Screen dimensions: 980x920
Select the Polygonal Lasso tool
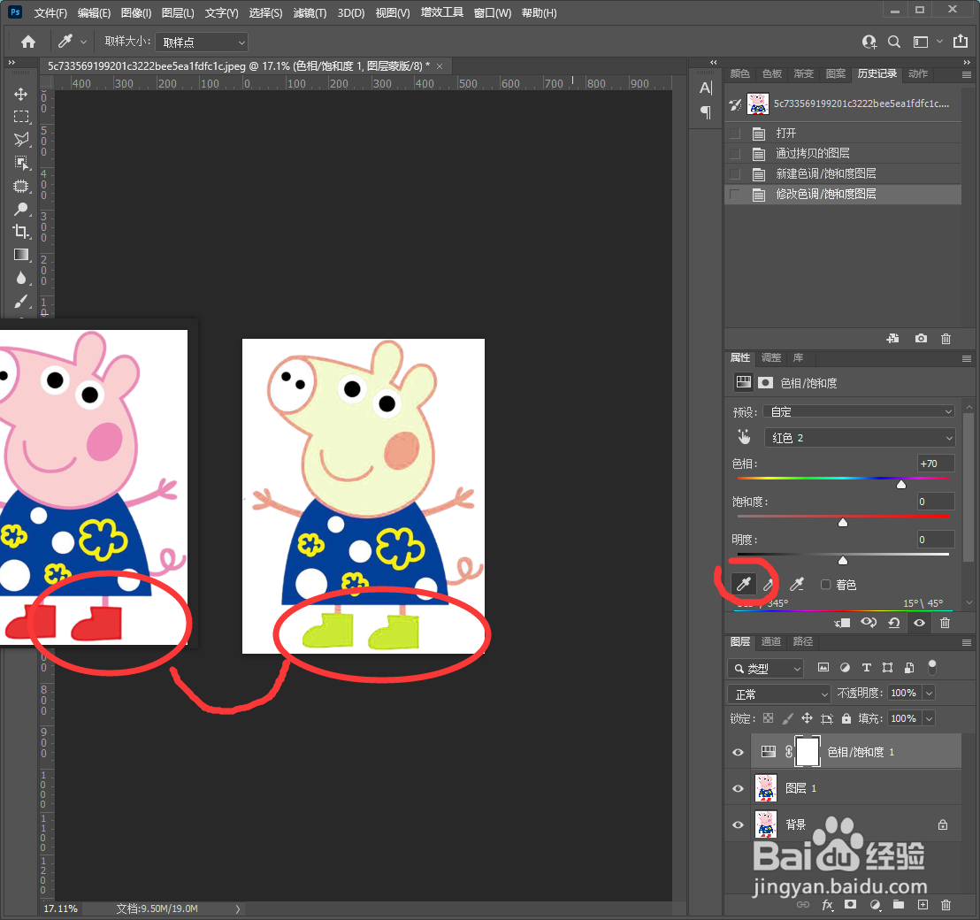(21, 140)
